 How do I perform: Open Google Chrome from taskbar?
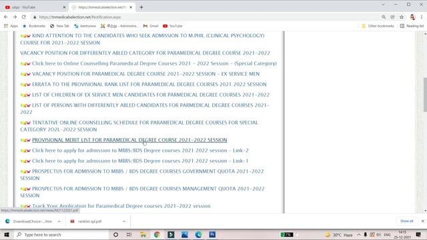click(x=157, y=235)
